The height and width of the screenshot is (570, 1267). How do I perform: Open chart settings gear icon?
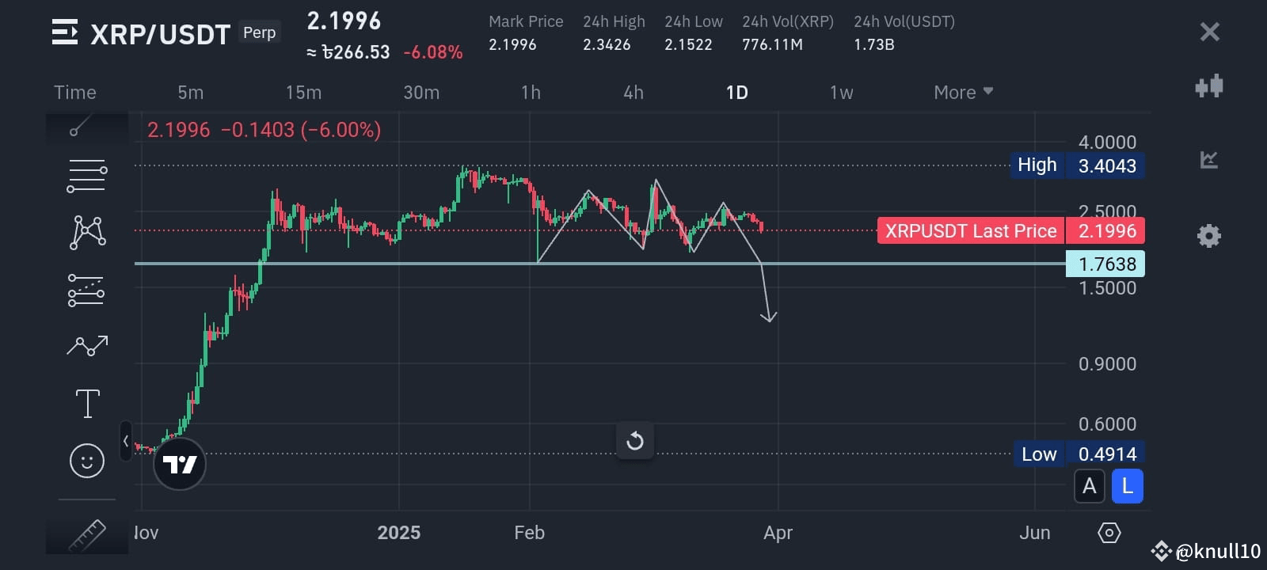click(x=1209, y=236)
